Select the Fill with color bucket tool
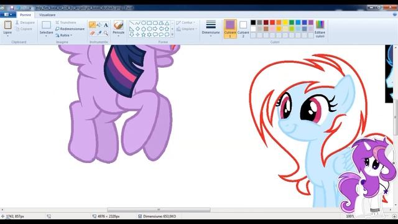 (99, 25)
